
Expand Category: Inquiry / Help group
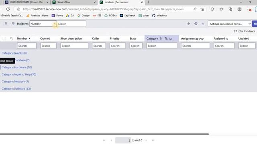point(19,74)
